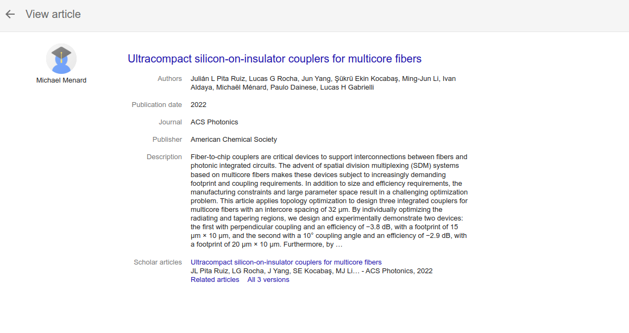Select the Description label
Image resolution: width=629 pixels, height=333 pixels.
[164, 156]
